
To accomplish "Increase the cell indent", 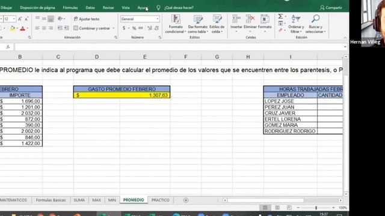I will [x=66, y=28].
